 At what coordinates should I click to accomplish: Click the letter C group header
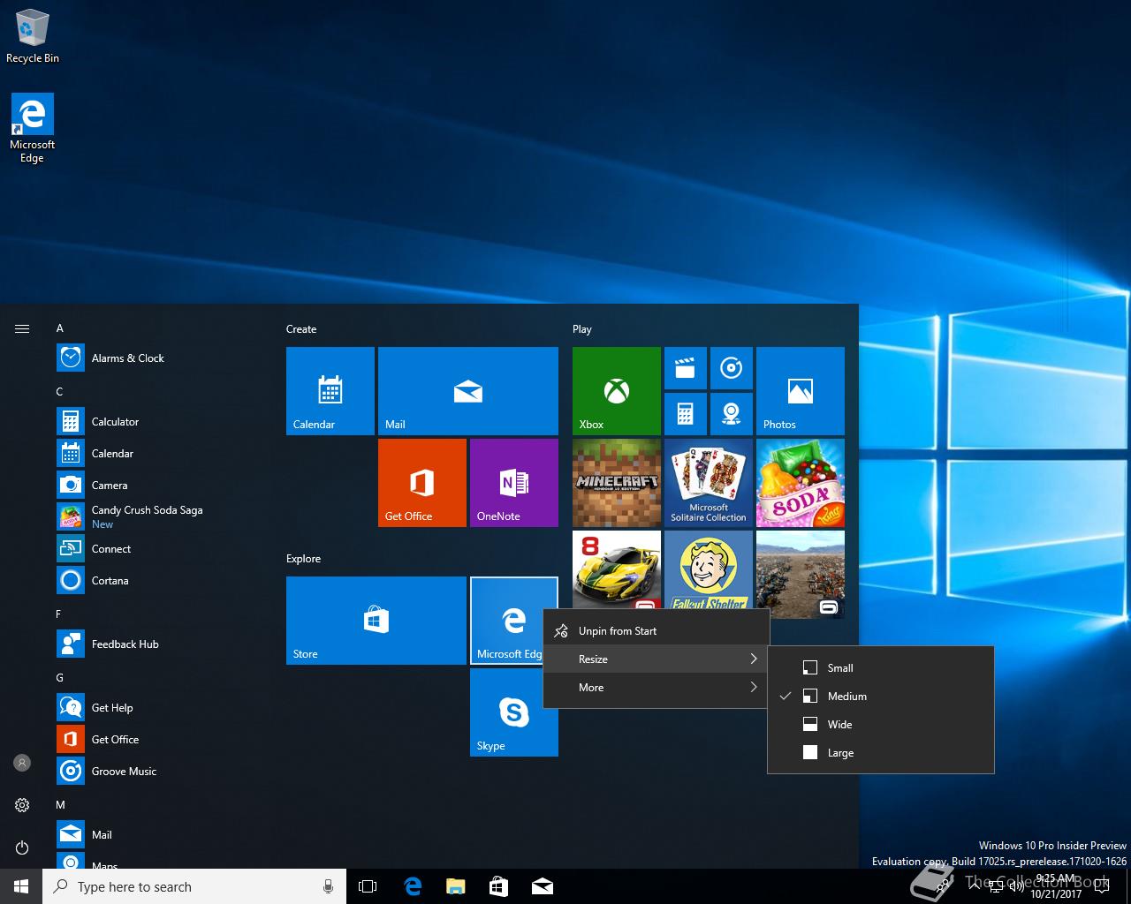pyautogui.click(x=60, y=392)
